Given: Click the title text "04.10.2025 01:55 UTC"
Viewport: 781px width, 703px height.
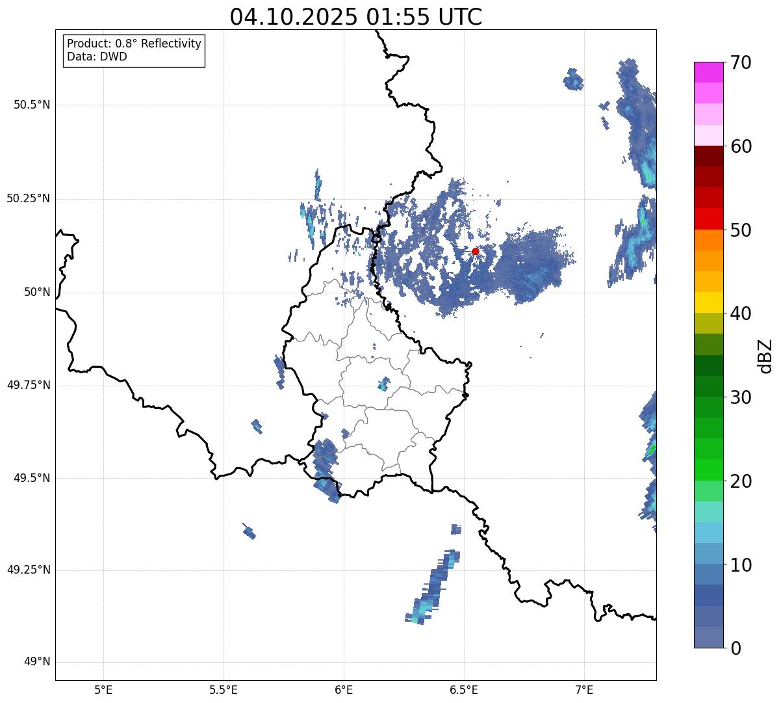Looking at the screenshot, I should click(x=356, y=17).
